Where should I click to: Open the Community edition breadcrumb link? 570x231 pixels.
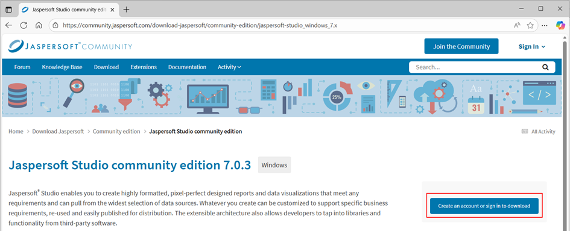(x=116, y=131)
